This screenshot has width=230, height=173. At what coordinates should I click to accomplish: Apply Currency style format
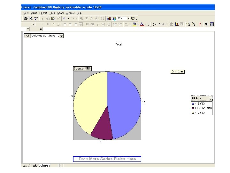pyautogui.click(x=88, y=24)
